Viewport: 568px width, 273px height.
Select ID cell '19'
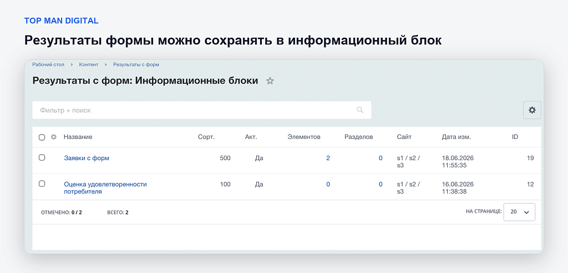click(530, 158)
